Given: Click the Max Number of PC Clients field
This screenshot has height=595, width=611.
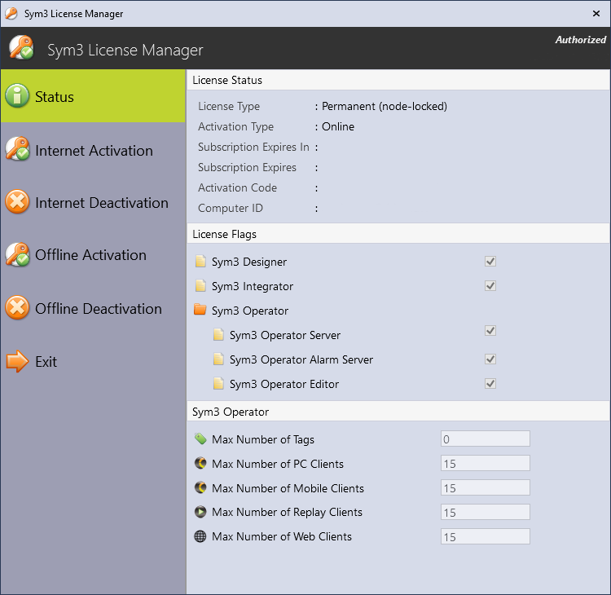Looking at the screenshot, I should [486, 463].
